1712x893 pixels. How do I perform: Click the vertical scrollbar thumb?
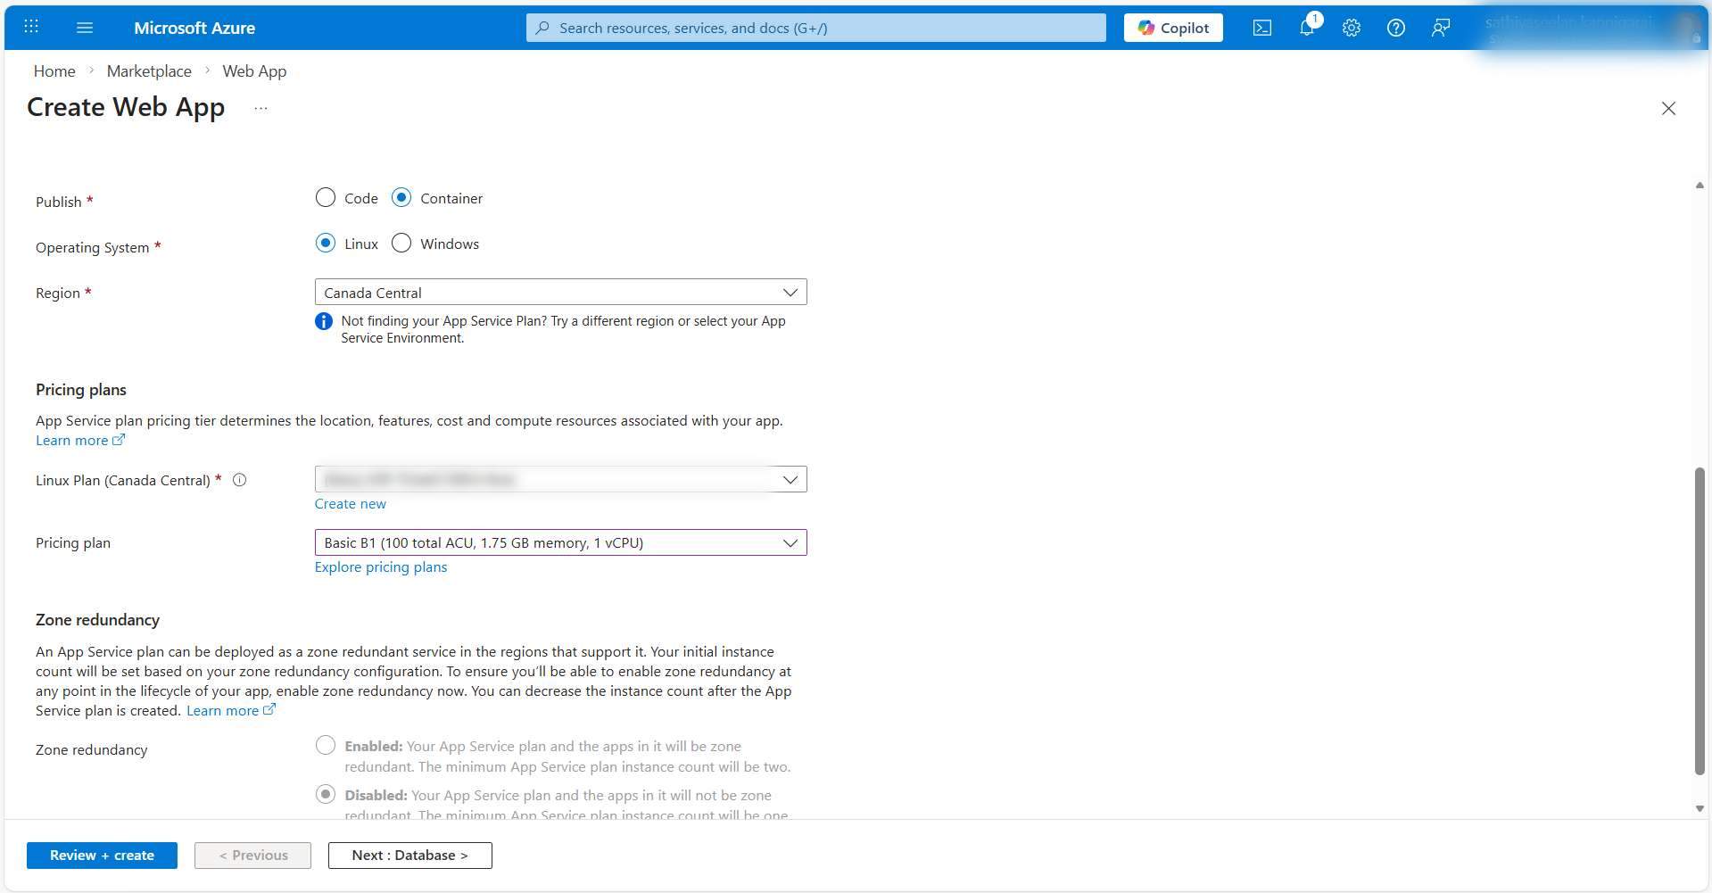(x=1700, y=621)
